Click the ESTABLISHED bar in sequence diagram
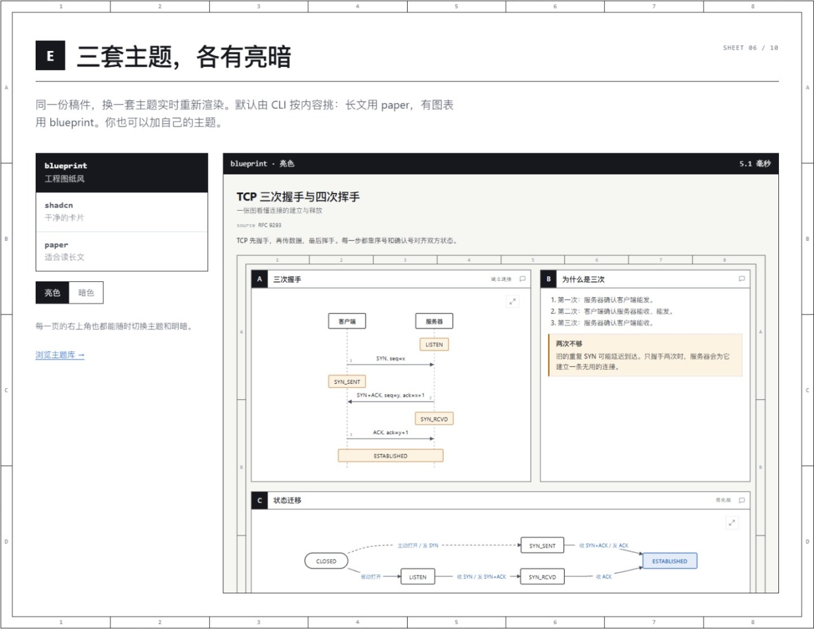Viewport: 814px width, 629px height. 390,456
